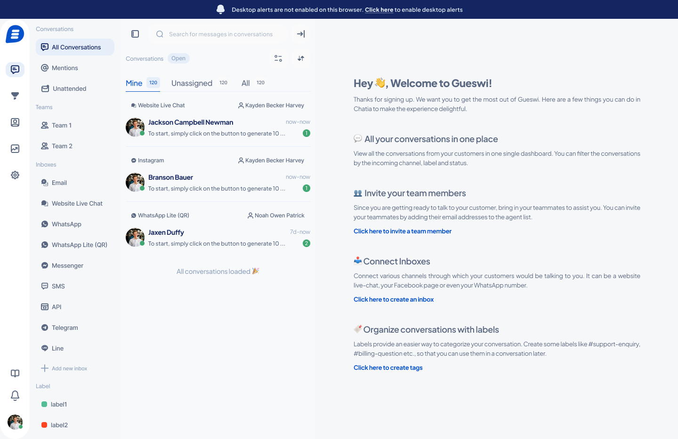The image size is (678, 439).
Task: Select the green label1 swatch
Action: [44, 404]
